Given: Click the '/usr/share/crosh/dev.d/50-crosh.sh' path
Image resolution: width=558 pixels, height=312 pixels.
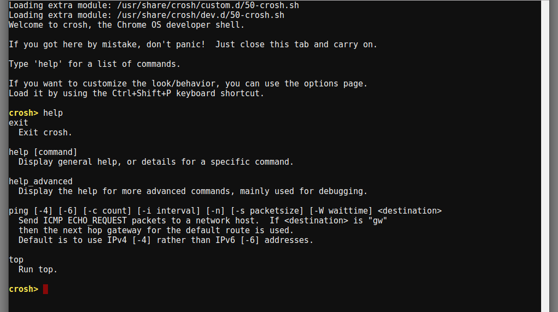Looking at the screenshot, I should (201, 15).
